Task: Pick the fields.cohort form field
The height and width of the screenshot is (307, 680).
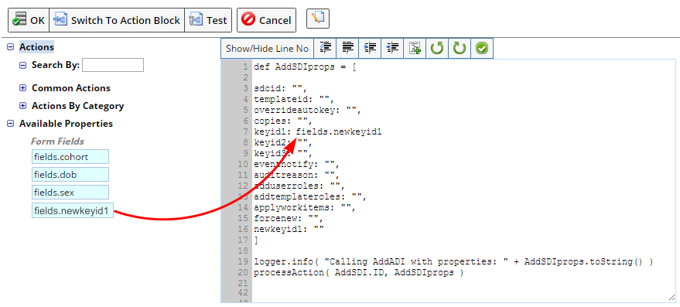Action: 70,156
